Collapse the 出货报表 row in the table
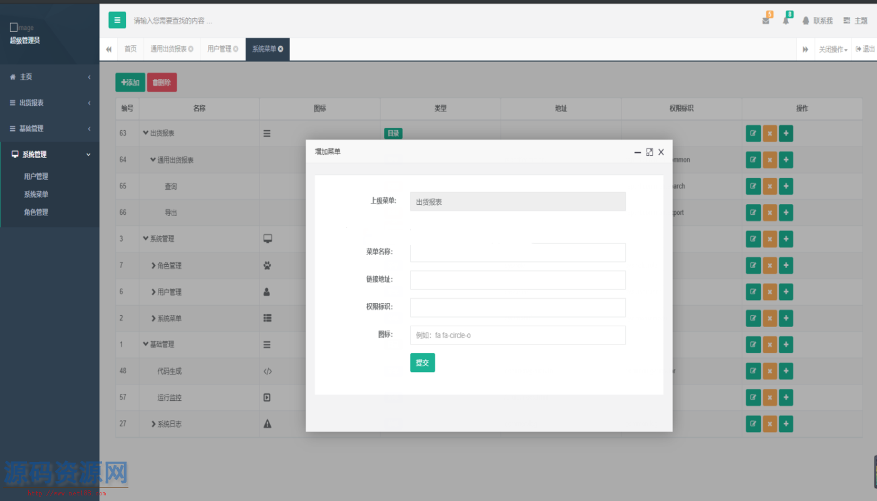Image resolution: width=877 pixels, height=501 pixels. pos(146,133)
